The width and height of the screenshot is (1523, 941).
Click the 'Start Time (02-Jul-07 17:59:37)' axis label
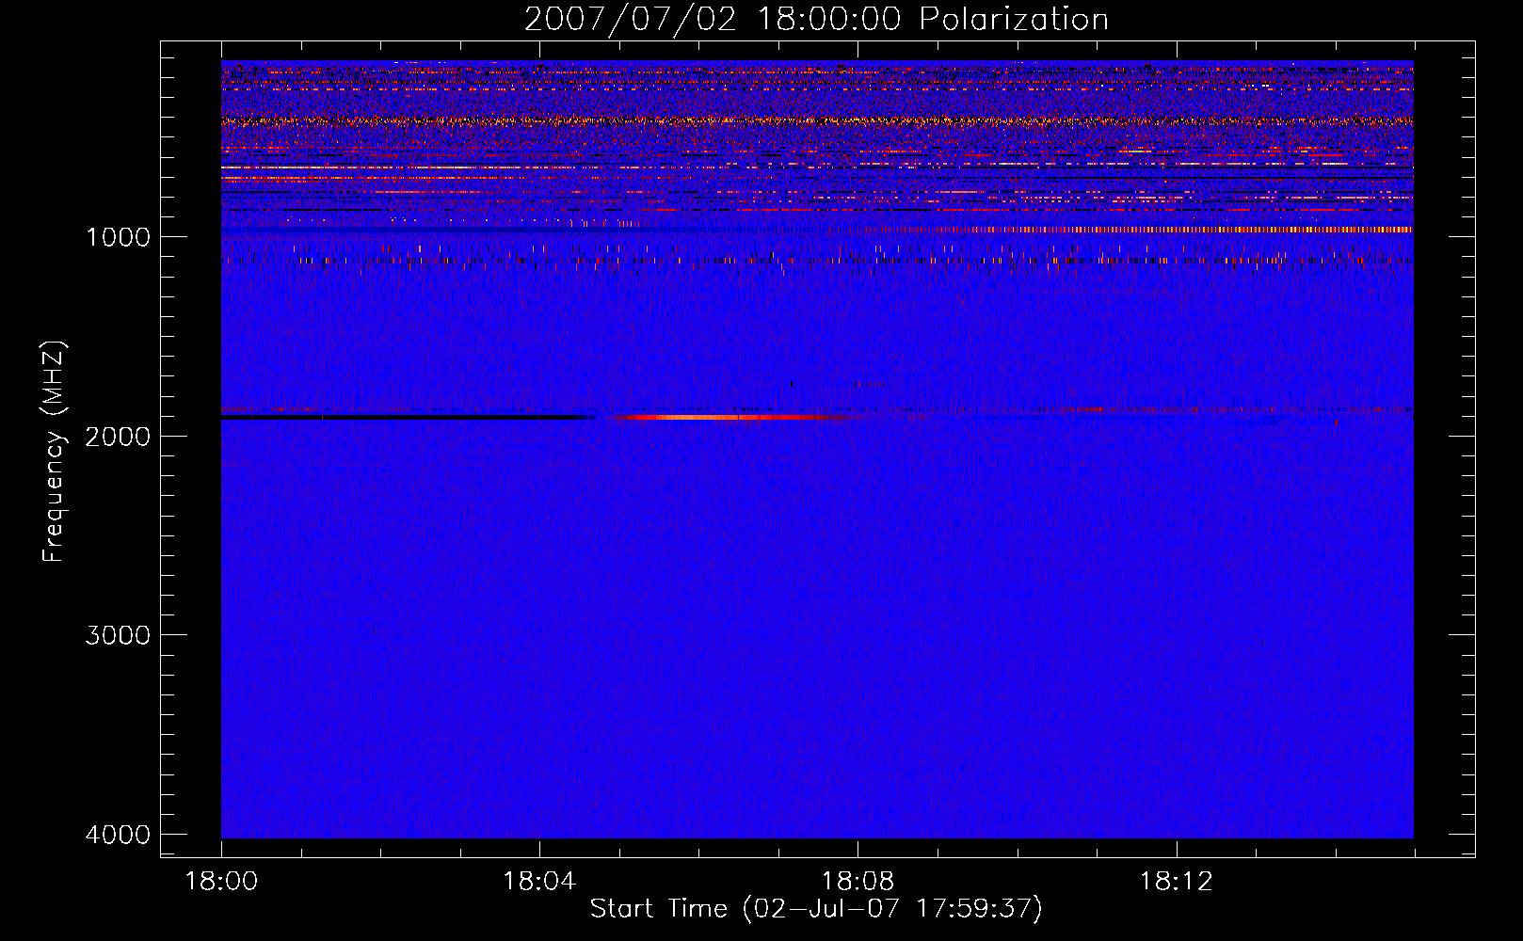(x=816, y=909)
